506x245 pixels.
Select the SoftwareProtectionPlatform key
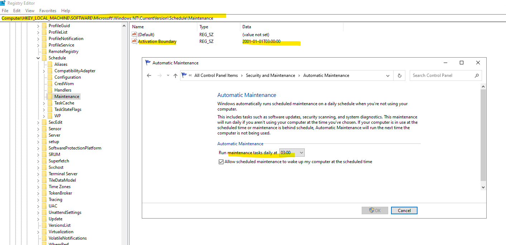point(75,148)
